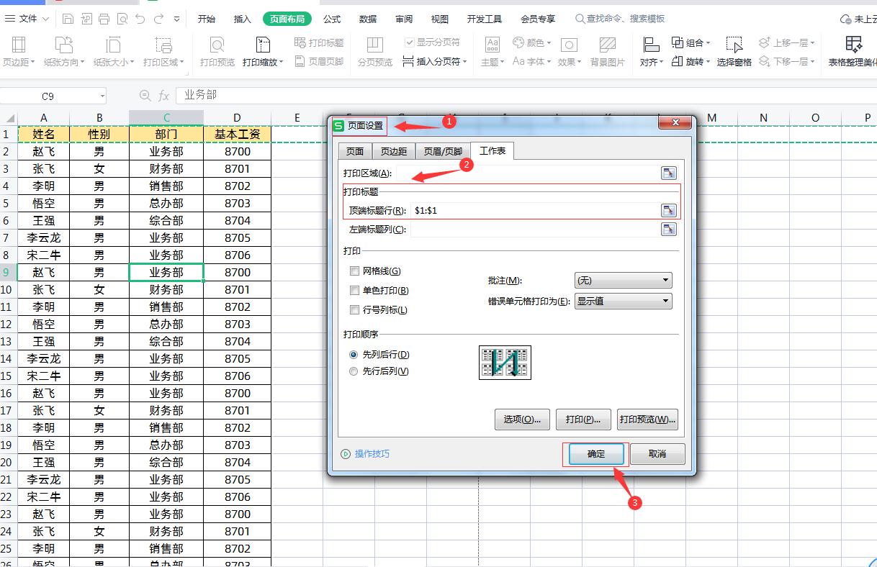Open the 公式 ribbon tab
The width and height of the screenshot is (877, 567).
coord(332,19)
